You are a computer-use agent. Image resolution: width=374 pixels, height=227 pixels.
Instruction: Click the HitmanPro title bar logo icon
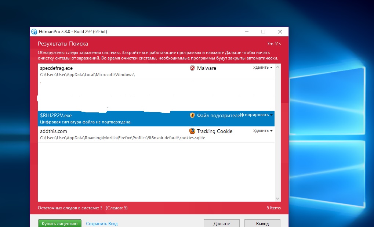point(35,32)
